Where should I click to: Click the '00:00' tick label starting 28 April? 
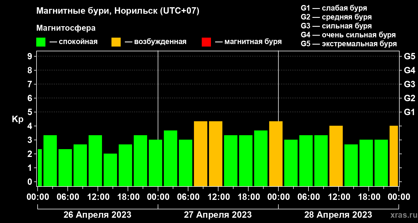tap(278, 197)
